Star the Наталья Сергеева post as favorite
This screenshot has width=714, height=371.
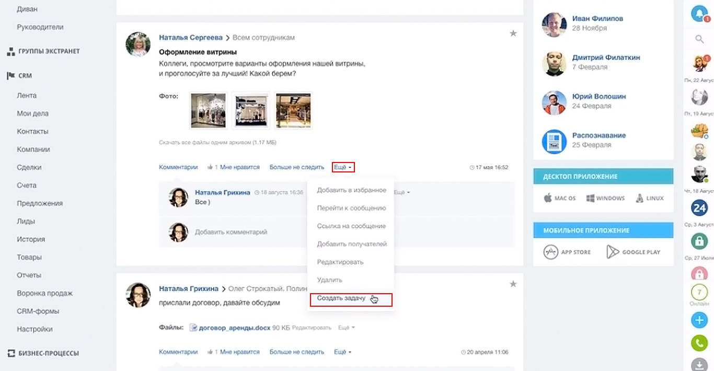(513, 33)
